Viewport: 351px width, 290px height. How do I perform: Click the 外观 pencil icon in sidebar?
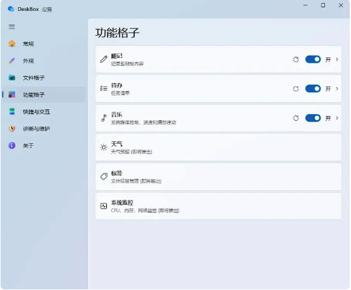click(12, 60)
